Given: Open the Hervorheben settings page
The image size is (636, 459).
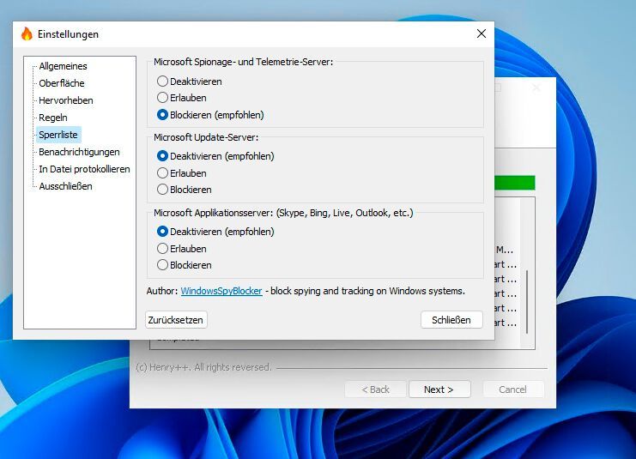Looking at the screenshot, I should point(66,100).
